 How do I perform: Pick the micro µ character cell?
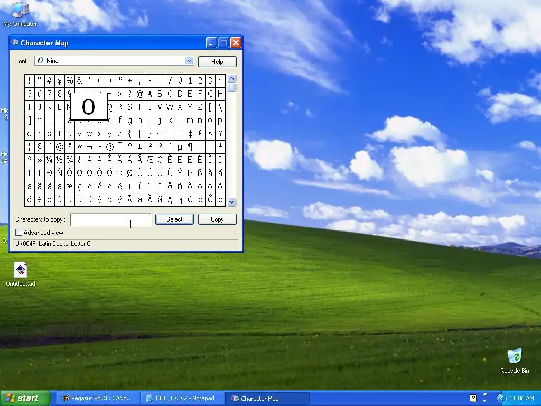[x=180, y=147]
